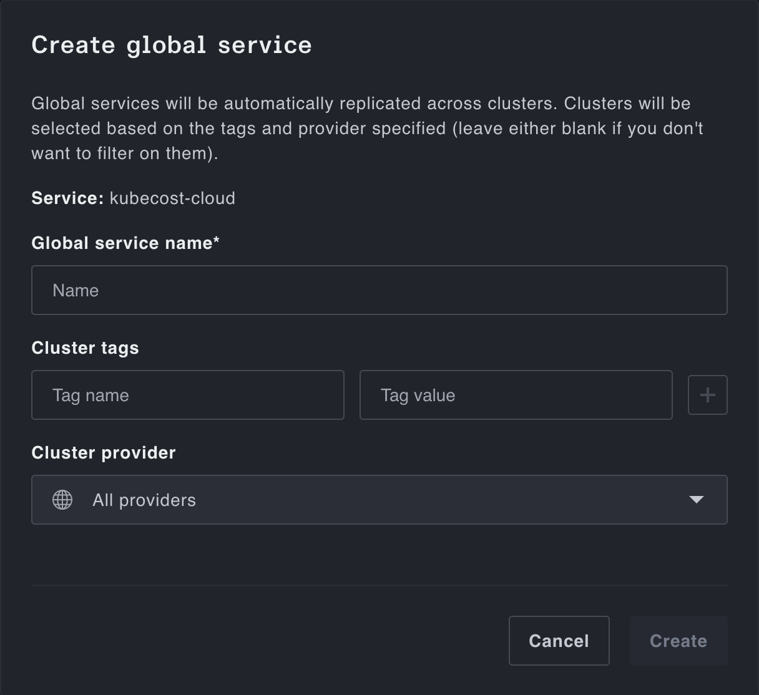Click the plus icon to add cluster tag

[x=707, y=395]
